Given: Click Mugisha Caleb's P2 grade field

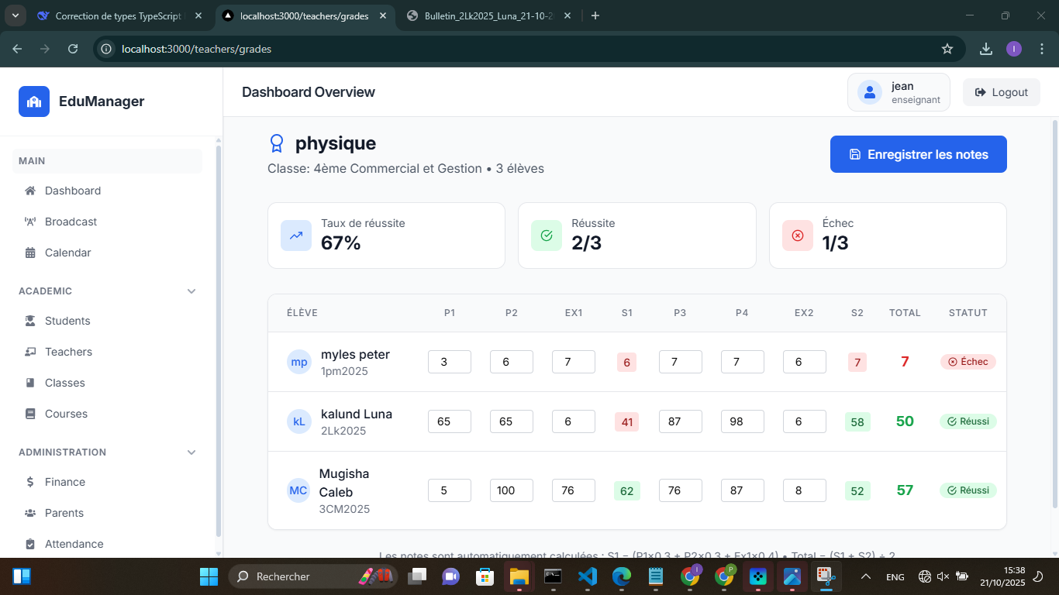Looking at the screenshot, I should [511, 490].
